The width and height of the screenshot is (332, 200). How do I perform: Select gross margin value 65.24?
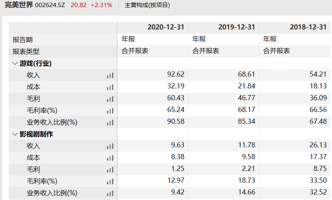point(176,110)
